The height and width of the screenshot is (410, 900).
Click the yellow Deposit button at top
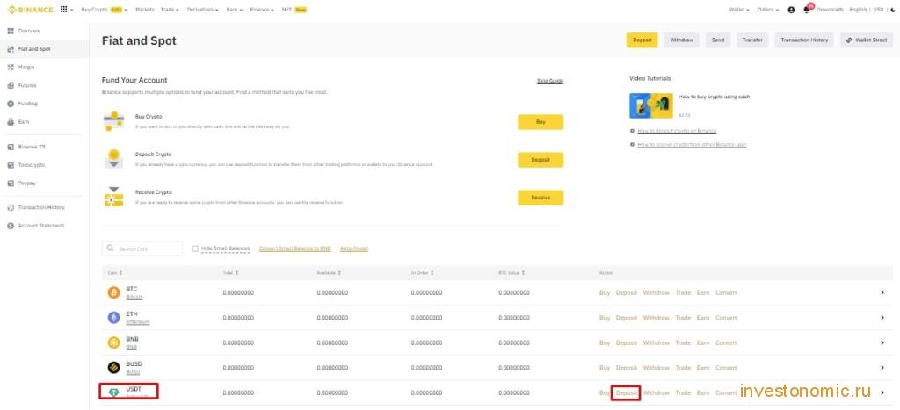(642, 40)
